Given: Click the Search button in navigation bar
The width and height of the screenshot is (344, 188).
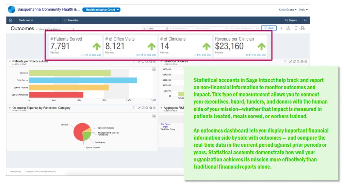Looking at the screenshot, I should (291, 20).
